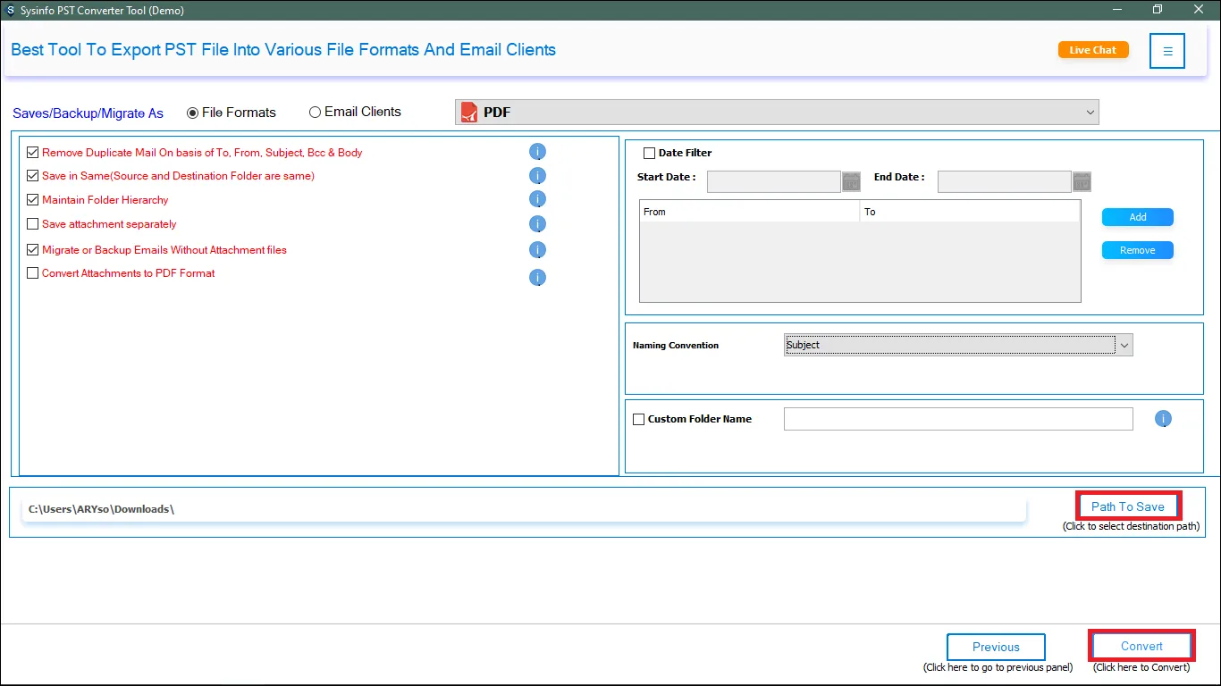Click info icon for Convert Attachments to PDF
Viewport: 1221px width, 686px height.
(537, 277)
